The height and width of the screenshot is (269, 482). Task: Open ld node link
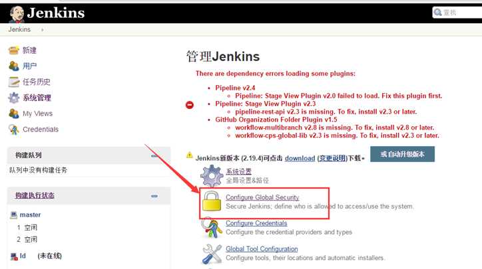click(x=23, y=256)
